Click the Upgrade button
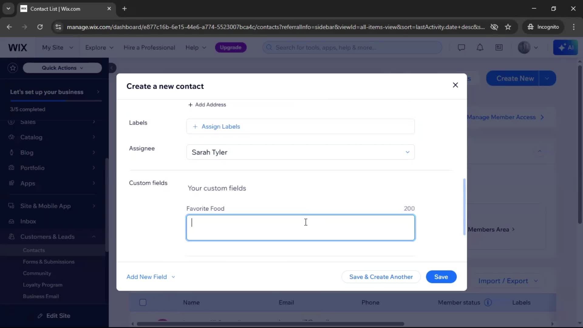The height and width of the screenshot is (328, 583). coord(230,47)
